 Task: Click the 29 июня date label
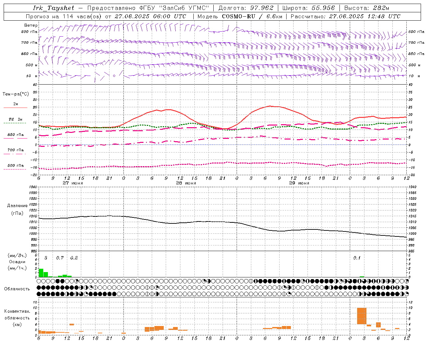(299, 183)
